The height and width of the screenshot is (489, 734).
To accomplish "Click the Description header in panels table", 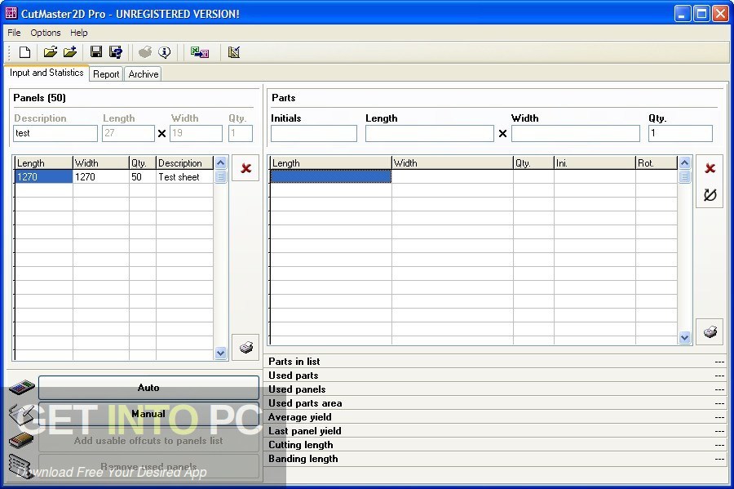I will coord(184,163).
